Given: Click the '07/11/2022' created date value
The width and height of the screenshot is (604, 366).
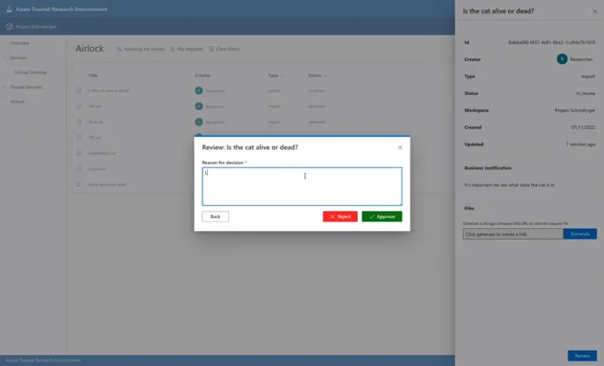Looking at the screenshot, I should click(584, 127).
